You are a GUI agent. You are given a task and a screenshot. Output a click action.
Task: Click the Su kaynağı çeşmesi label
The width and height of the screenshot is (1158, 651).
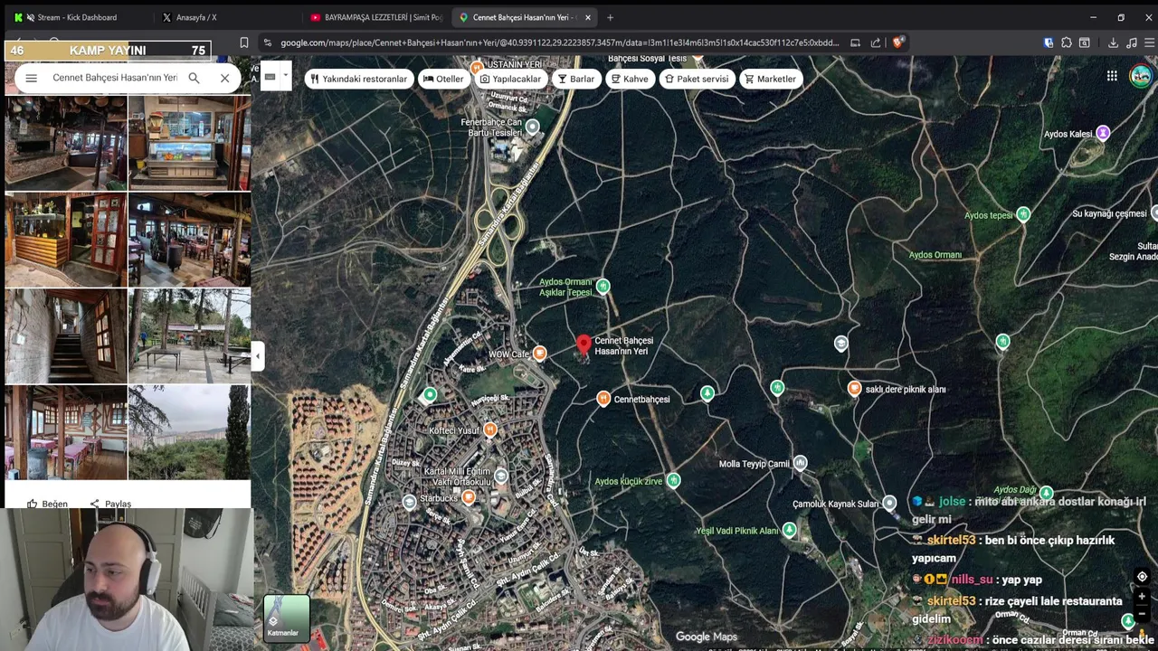(1109, 213)
